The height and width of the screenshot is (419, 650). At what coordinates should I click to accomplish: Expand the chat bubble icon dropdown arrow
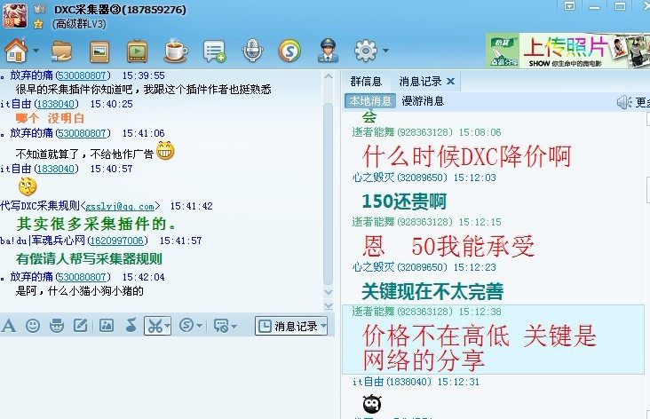pyautogui.click(x=234, y=327)
